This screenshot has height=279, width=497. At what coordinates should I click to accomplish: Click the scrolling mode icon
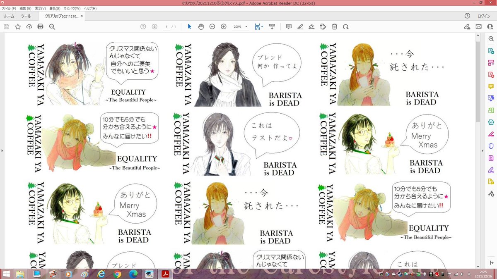pyautogui.click(x=272, y=26)
